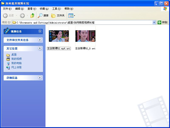The height and width of the screenshot is (128, 170).
Task: Open the Back history dropdown arrow
Action: (x=16, y=16)
